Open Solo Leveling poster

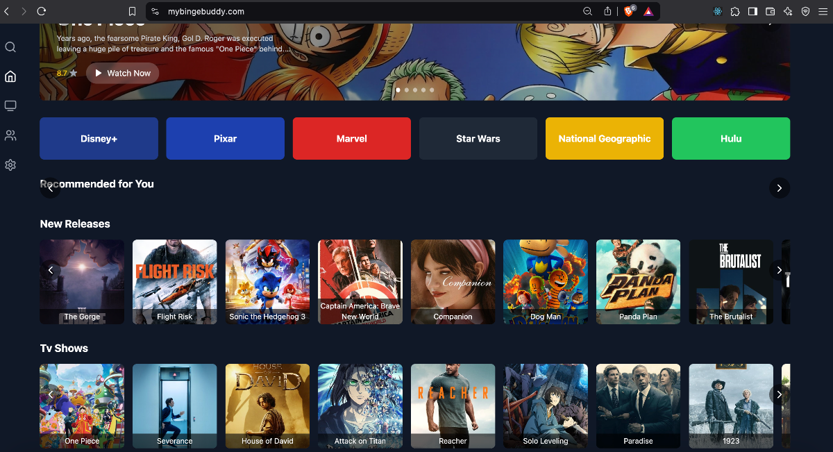pyautogui.click(x=546, y=406)
